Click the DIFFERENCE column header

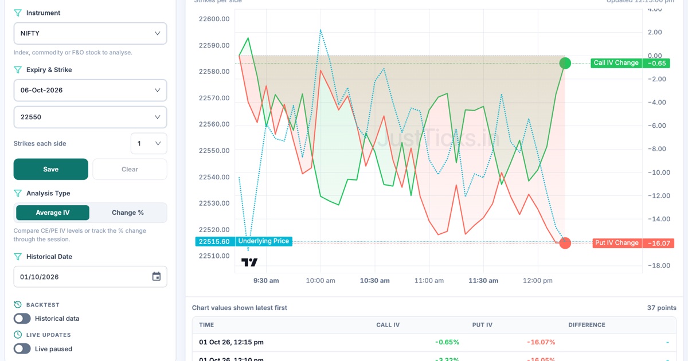pos(587,325)
